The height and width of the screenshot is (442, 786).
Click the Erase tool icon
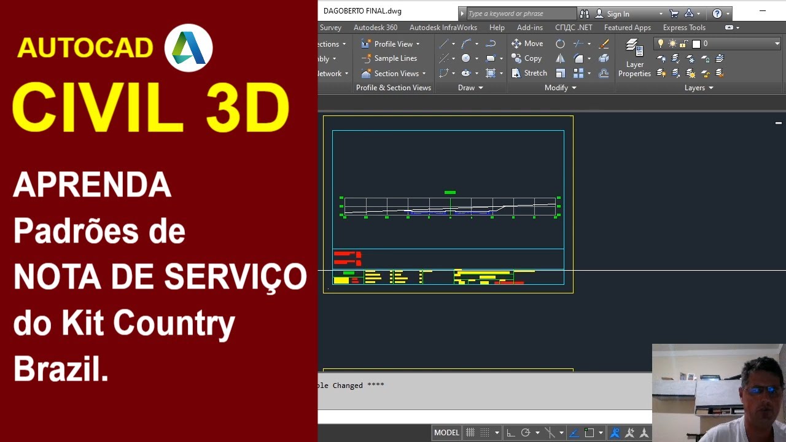(x=604, y=44)
